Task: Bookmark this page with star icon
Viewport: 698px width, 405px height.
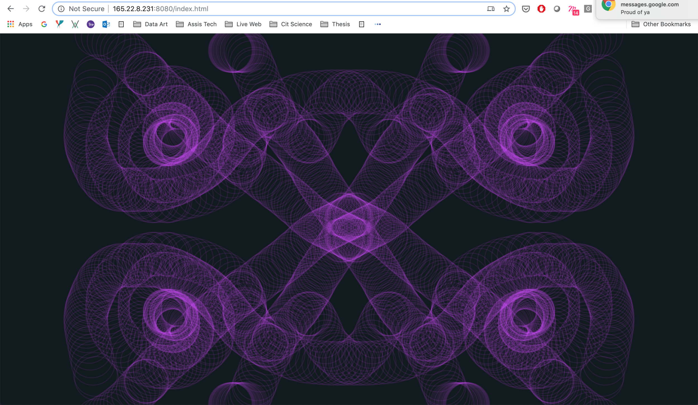Action: point(506,9)
